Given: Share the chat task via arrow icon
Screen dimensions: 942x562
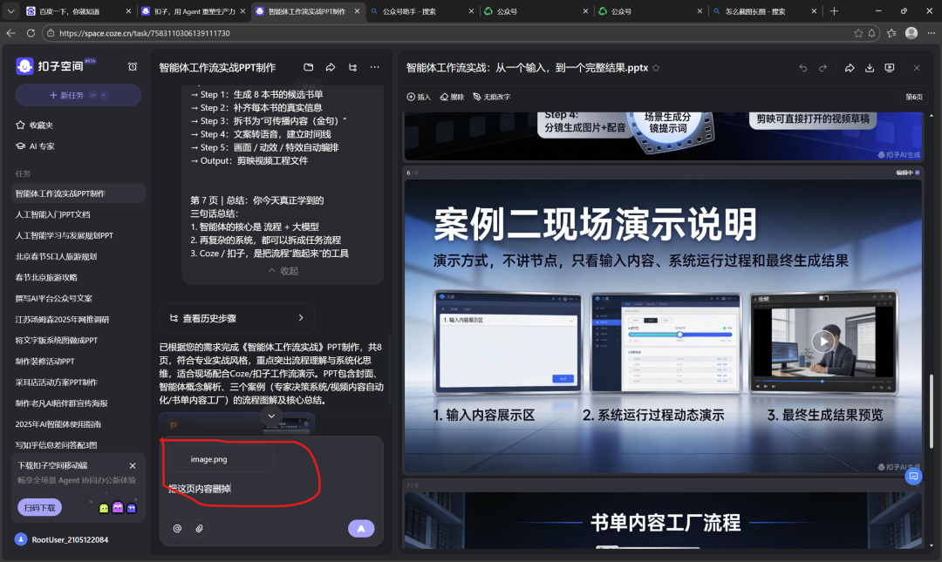Looking at the screenshot, I should coord(331,67).
